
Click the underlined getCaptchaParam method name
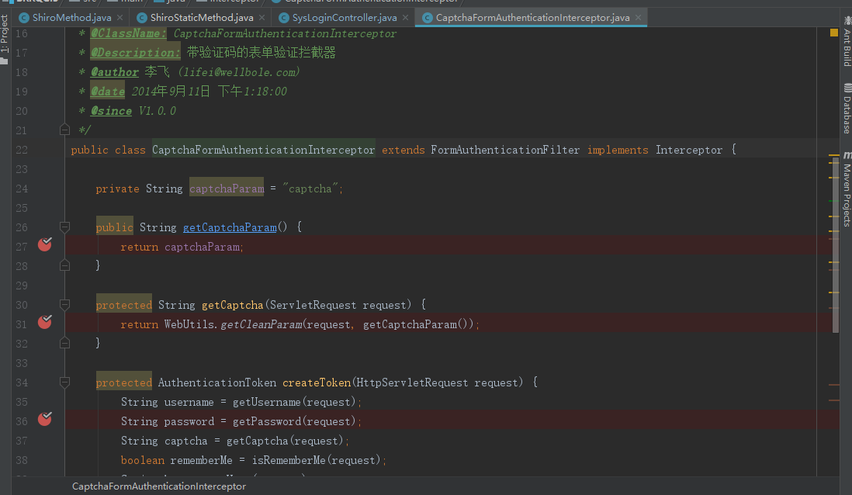tap(230, 227)
